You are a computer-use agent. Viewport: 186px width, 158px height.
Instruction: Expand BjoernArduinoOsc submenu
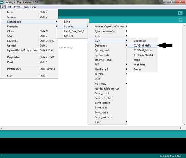(x=108, y=31)
